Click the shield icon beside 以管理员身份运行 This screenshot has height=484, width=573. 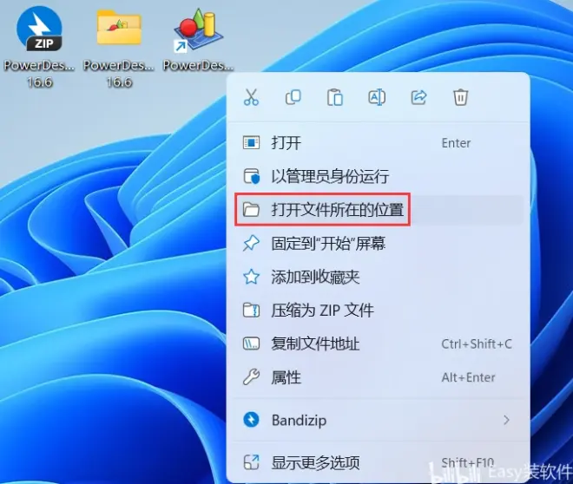coord(252,176)
